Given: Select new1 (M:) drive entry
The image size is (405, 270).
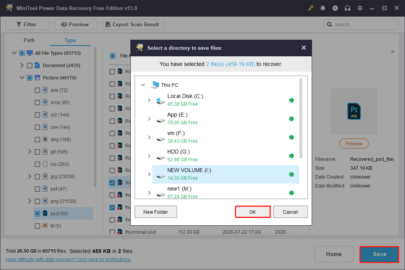Looking at the screenshot, I should click(x=226, y=192).
